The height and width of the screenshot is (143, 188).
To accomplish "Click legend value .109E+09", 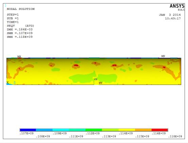I will (x=60, y=133).
